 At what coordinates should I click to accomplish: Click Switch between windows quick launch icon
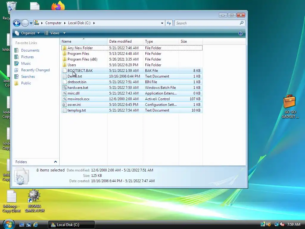pyautogui.click(x=29, y=225)
